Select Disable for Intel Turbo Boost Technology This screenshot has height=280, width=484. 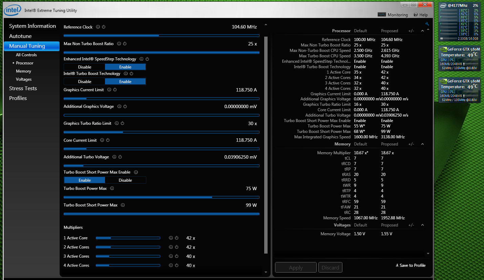click(x=85, y=82)
